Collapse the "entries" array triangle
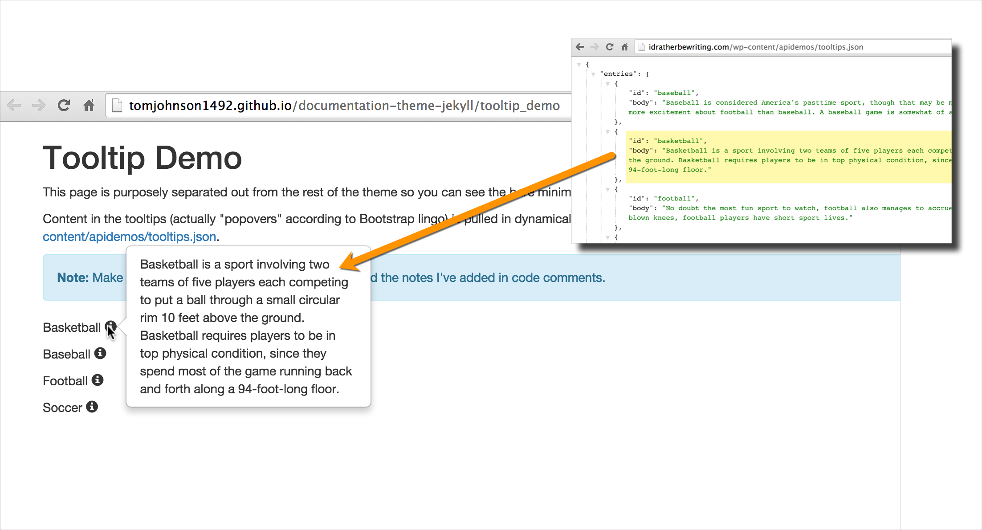The width and height of the screenshot is (982, 530). 593,74
